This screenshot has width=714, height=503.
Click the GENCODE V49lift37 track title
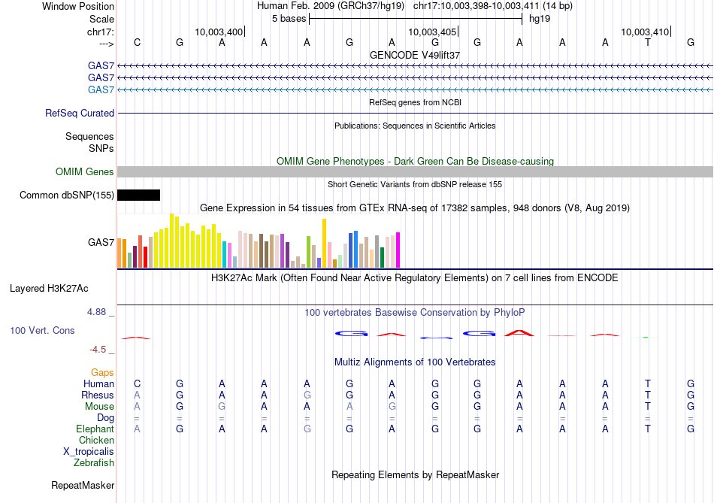[415, 55]
